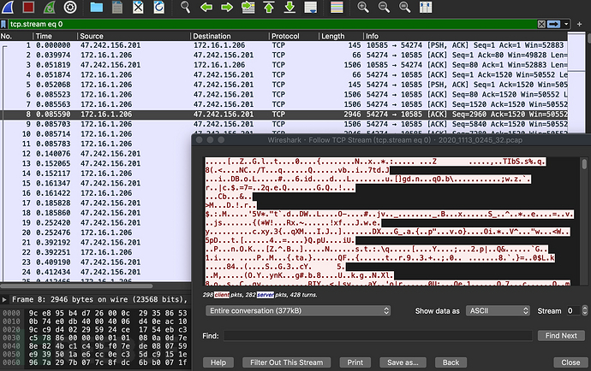
Task: Jump to last packet with the down arrow icon
Action: [290, 7]
